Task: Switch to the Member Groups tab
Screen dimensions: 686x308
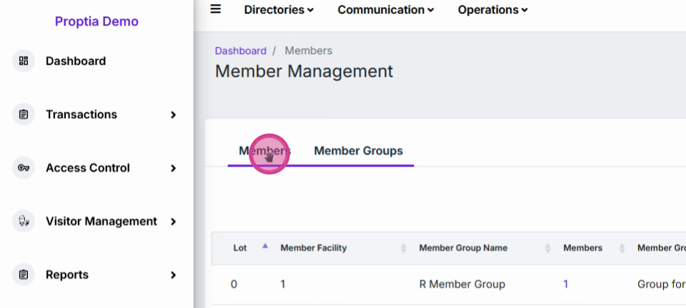Action: [358, 151]
